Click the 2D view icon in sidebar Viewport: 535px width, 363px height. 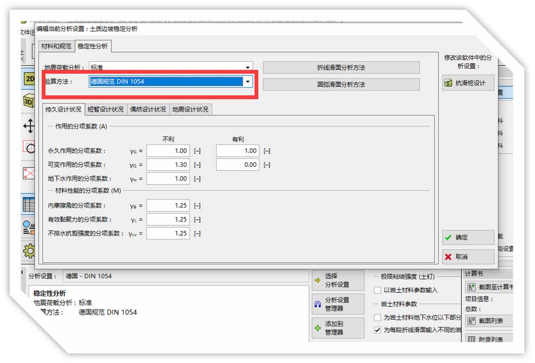click(x=28, y=79)
